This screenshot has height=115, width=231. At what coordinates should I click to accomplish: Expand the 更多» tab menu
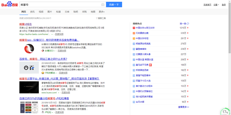pos(102,12)
